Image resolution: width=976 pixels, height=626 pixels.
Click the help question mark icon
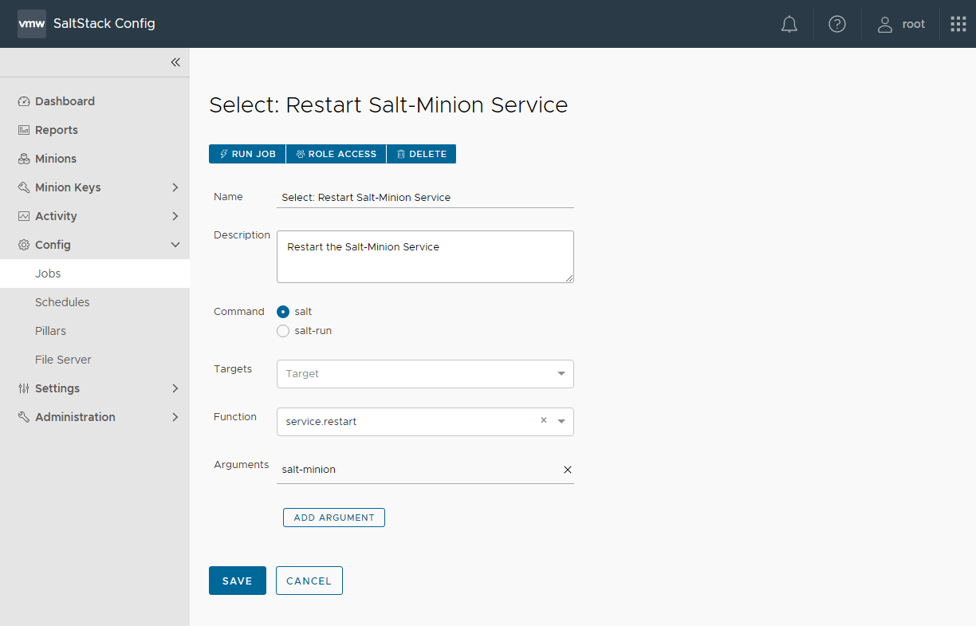836,24
